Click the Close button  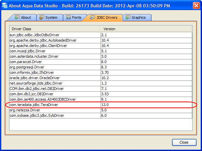[x=184, y=142]
